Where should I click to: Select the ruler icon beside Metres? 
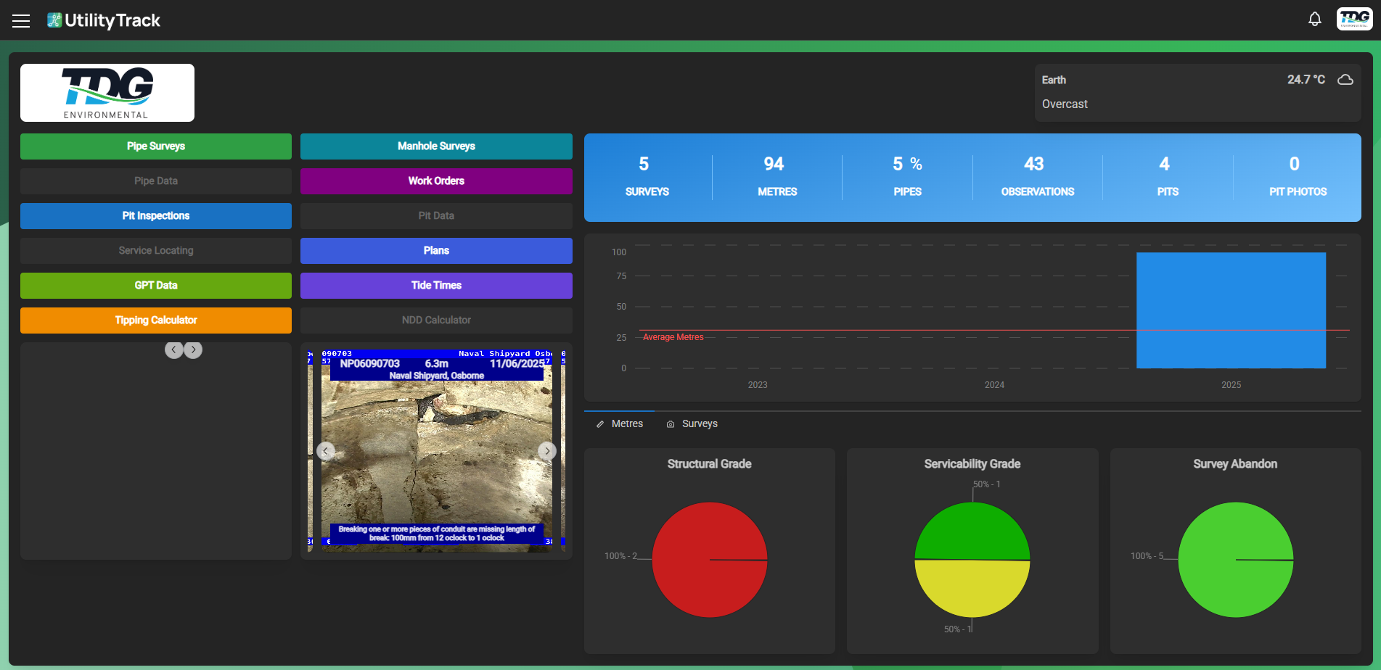coord(599,423)
